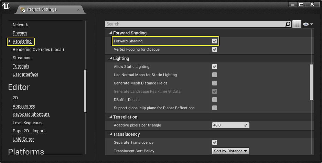Open Level Sequences settings
This screenshot has height=163, width=322.
[28, 122]
